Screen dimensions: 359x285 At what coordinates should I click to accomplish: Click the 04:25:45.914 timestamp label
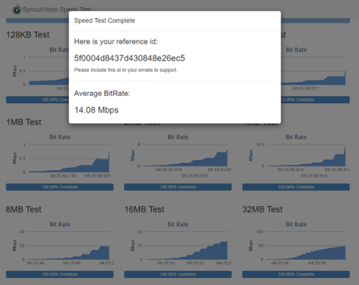[314, 176]
